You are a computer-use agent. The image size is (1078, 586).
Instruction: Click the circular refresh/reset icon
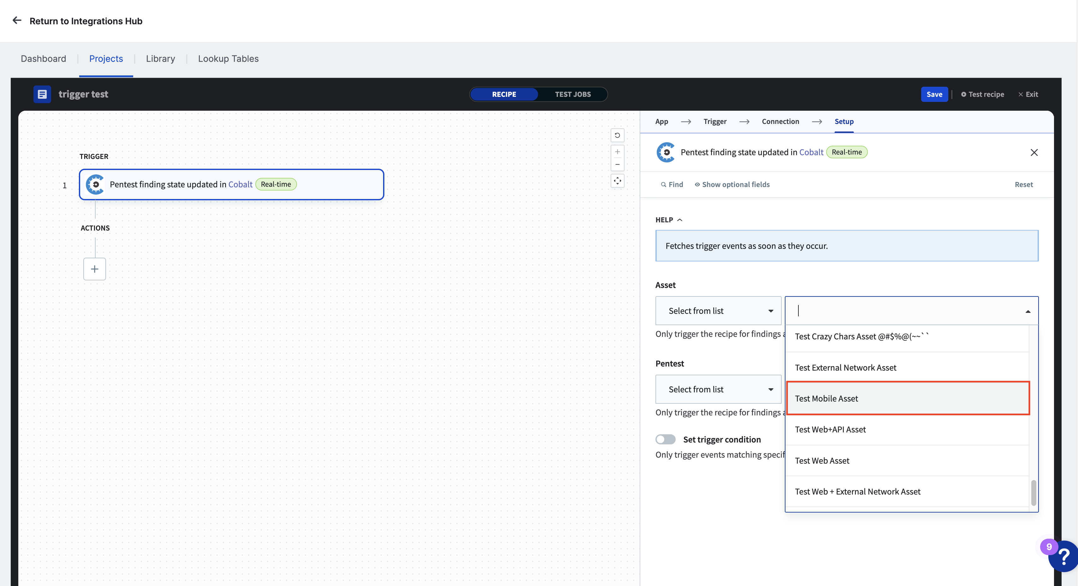click(617, 135)
